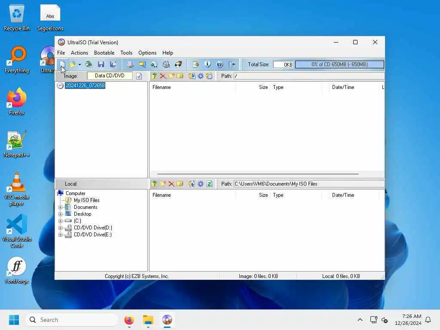
Task: Click the Image pane horizontal scrollbar
Action: point(258,174)
